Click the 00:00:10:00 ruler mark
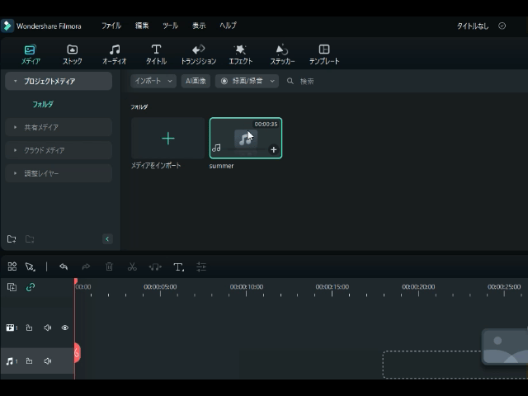The image size is (528, 396). tap(247, 287)
